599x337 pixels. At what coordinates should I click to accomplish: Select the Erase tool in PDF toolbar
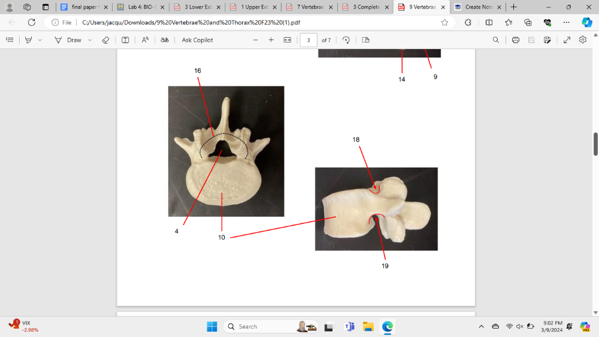(x=105, y=40)
